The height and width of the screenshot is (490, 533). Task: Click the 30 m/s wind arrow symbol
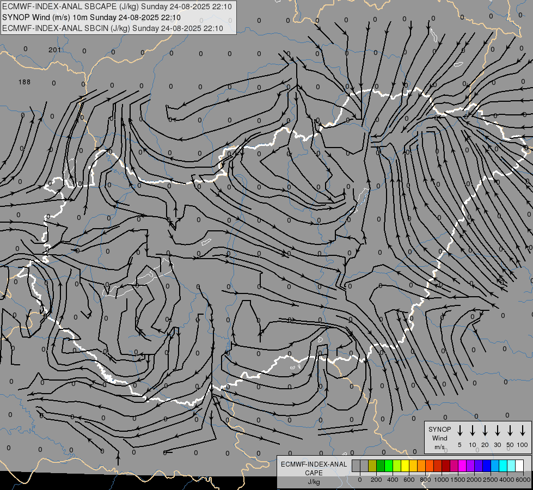497,431
